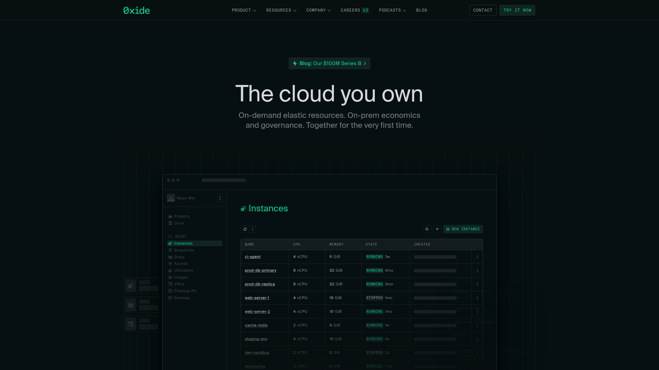Click the Try It Now button
659x370 pixels.
[x=517, y=10]
